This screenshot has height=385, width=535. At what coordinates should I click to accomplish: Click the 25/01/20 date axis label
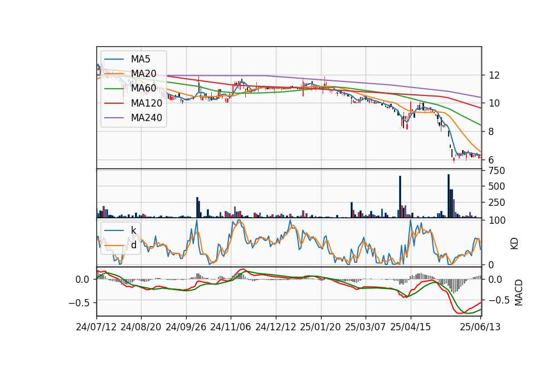320,327
